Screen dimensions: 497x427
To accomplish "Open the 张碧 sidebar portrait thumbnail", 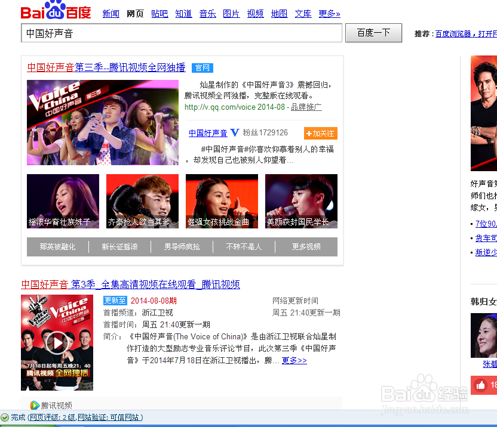I will coord(484,335).
